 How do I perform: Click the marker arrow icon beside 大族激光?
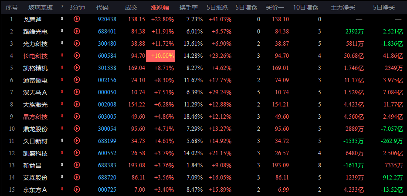pos(62,103)
